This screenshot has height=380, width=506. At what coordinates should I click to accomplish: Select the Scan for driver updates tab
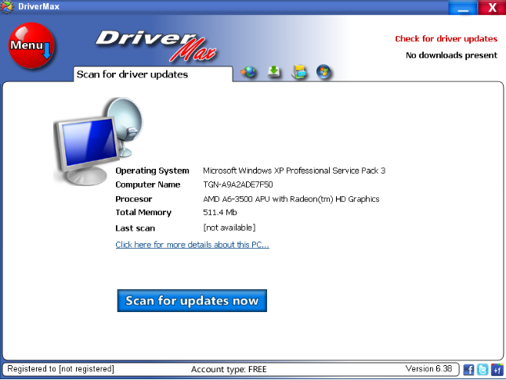pyautogui.click(x=153, y=74)
